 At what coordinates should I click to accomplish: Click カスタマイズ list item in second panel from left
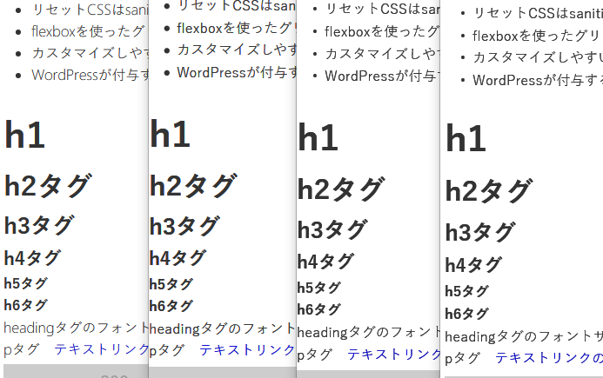[237, 50]
